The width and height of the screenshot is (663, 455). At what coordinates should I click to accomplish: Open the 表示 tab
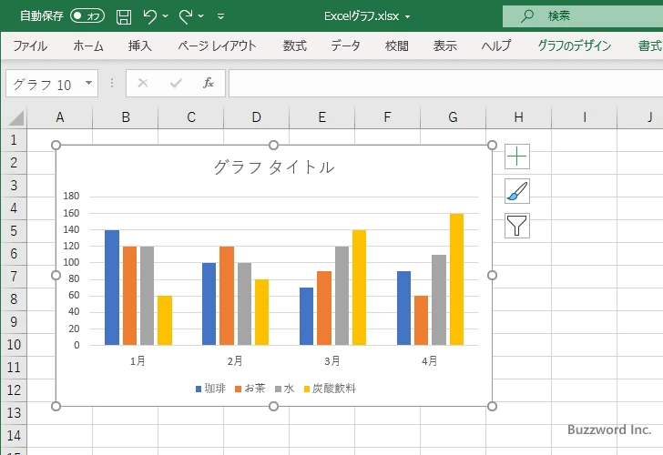click(x=444, y=45)
